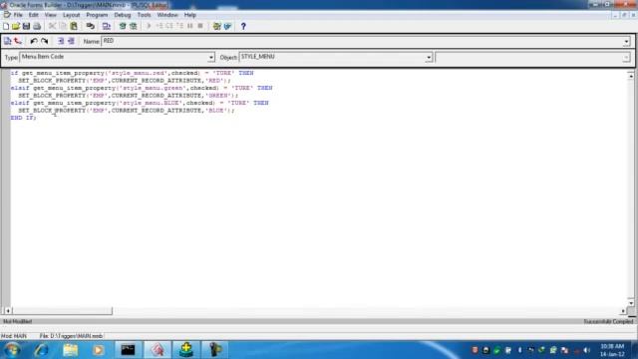Screen dimensions: 638x359
Task: Redo edit in PL/SQL editor
Action: pyautogui.click(x=44, y=41)
